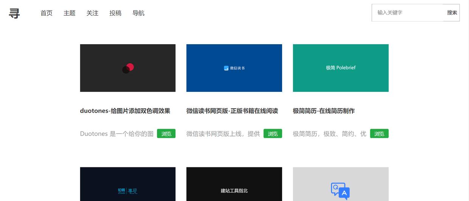Open the duotones thumbnail with overlapping circles
The width and height of the screenshot is (469, 201).
[x=128, y=68]
